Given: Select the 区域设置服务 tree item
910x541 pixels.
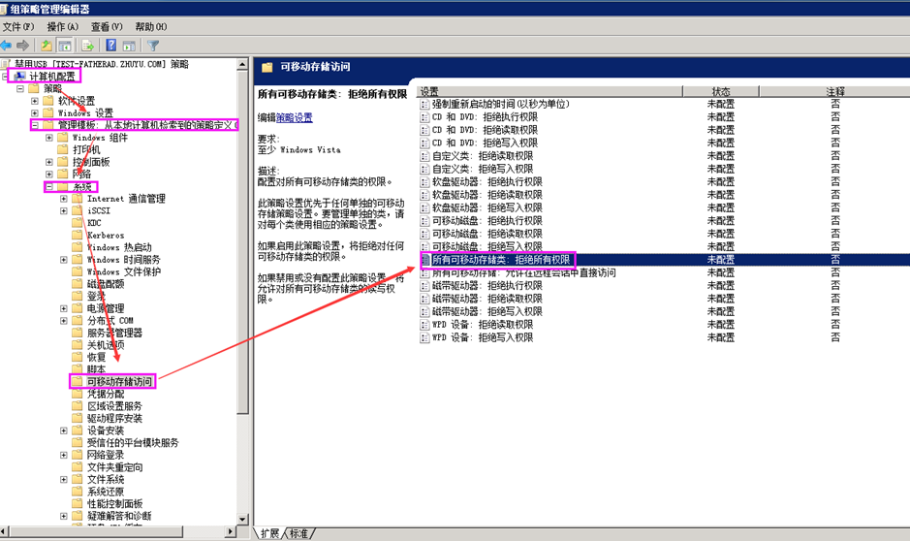Looking at the screenshot, I should coord(114,406).
